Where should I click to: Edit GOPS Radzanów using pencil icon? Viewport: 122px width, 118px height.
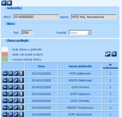[x=16, y=94]
